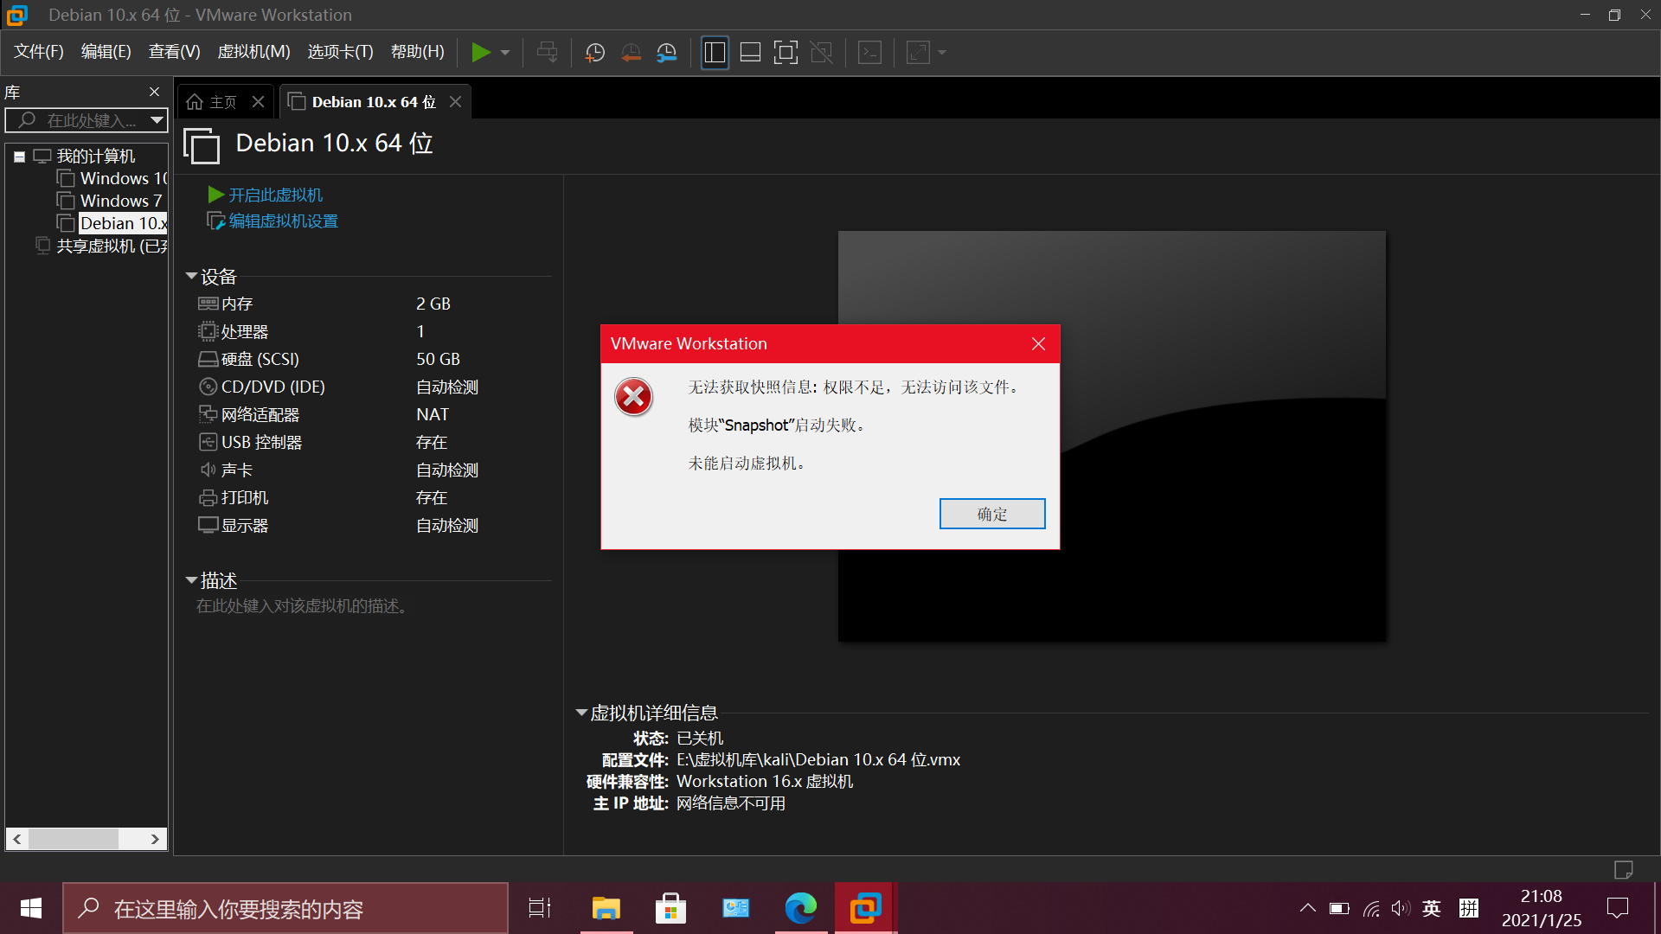Collapse the 描述 section

(x=191, y=580)
